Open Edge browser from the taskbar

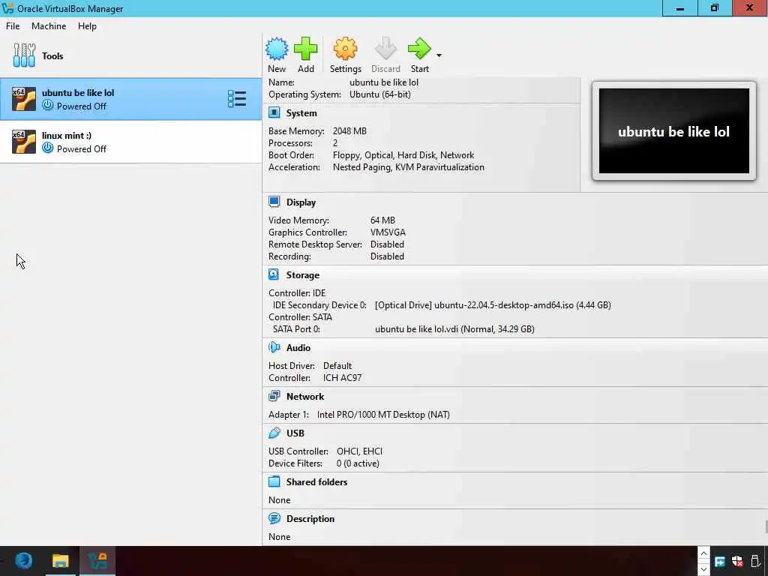coord(23,560)
